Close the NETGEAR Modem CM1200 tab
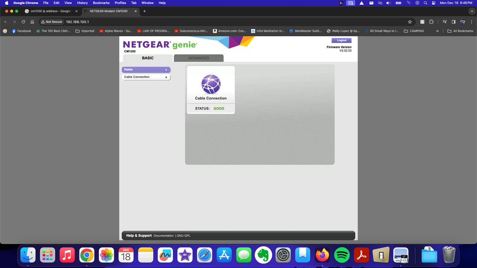This screenshot has height=268, width=477. point(136,11)
